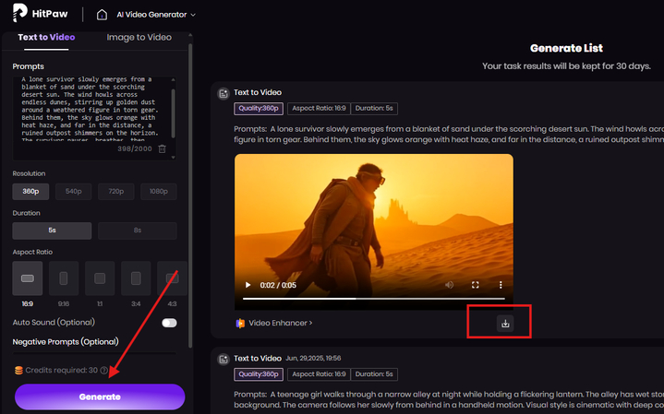Download the desert survivor video

505,324
